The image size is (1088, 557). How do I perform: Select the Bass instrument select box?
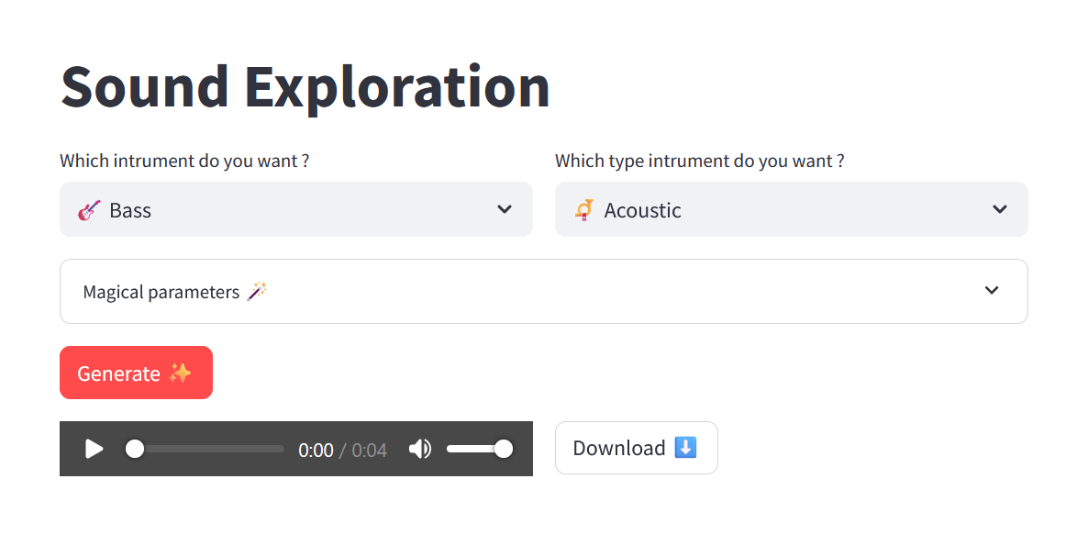pyautogui.click(x=275, y=210)
